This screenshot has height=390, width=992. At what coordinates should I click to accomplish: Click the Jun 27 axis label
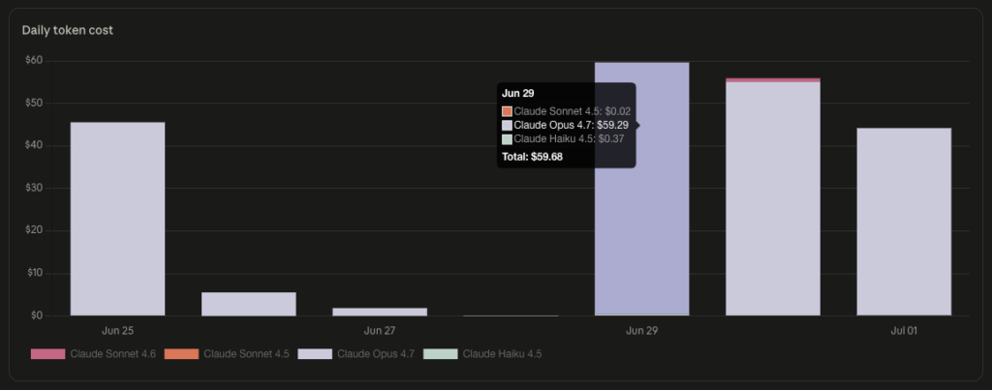(x=380, y=331)
